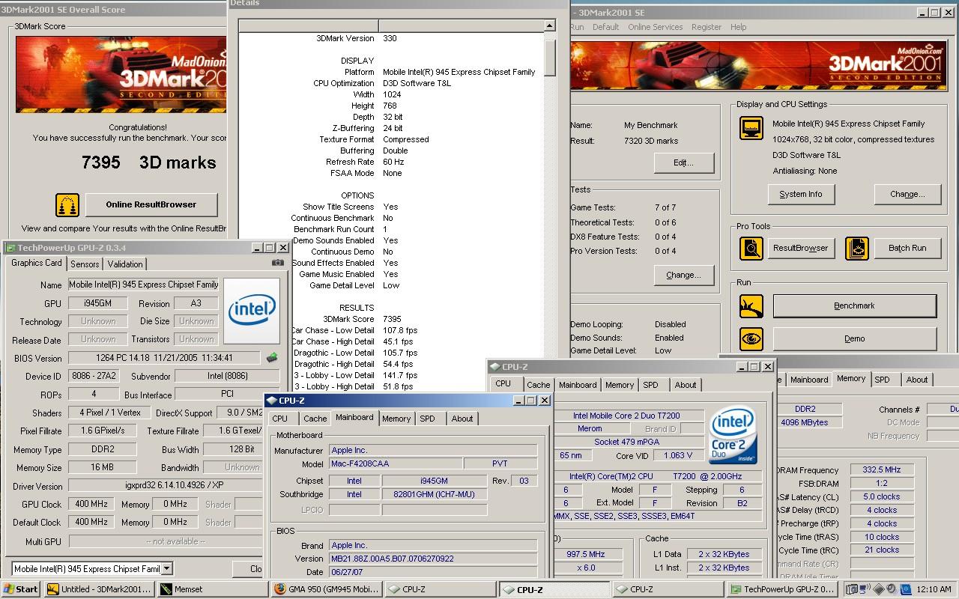
Task: Select the Graphics Card tab in GPU-Z
Action: tap(36, 263)
